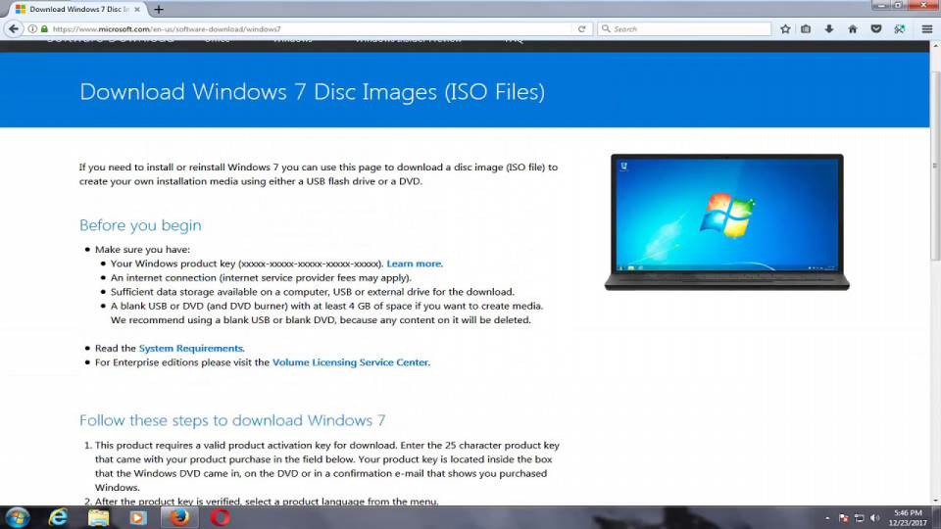Click the sync extension toolbar icon
This screenshot has width=941, height=529.
click(899, 28)
